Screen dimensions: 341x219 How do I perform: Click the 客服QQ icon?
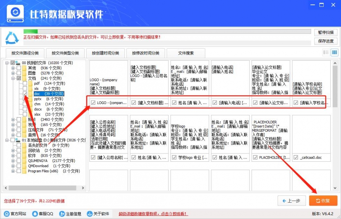click(x=35, y=214)
